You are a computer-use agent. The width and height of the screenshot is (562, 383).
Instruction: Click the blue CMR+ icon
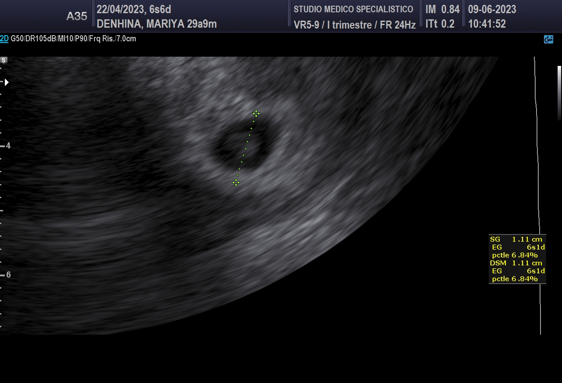548,40
